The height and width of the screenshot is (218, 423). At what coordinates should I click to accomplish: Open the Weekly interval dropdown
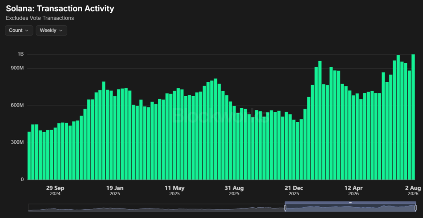51,31
